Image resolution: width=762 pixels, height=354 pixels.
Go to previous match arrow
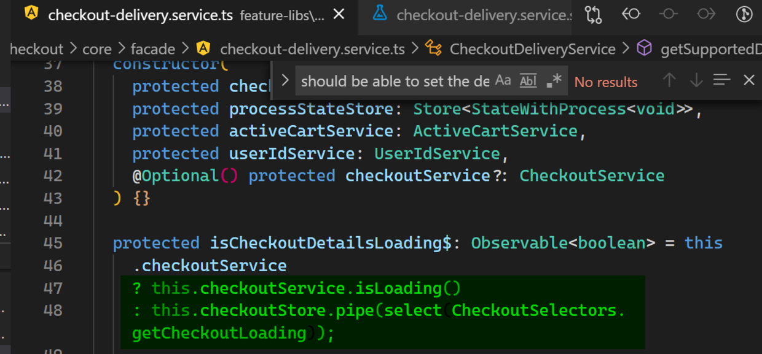669,80
